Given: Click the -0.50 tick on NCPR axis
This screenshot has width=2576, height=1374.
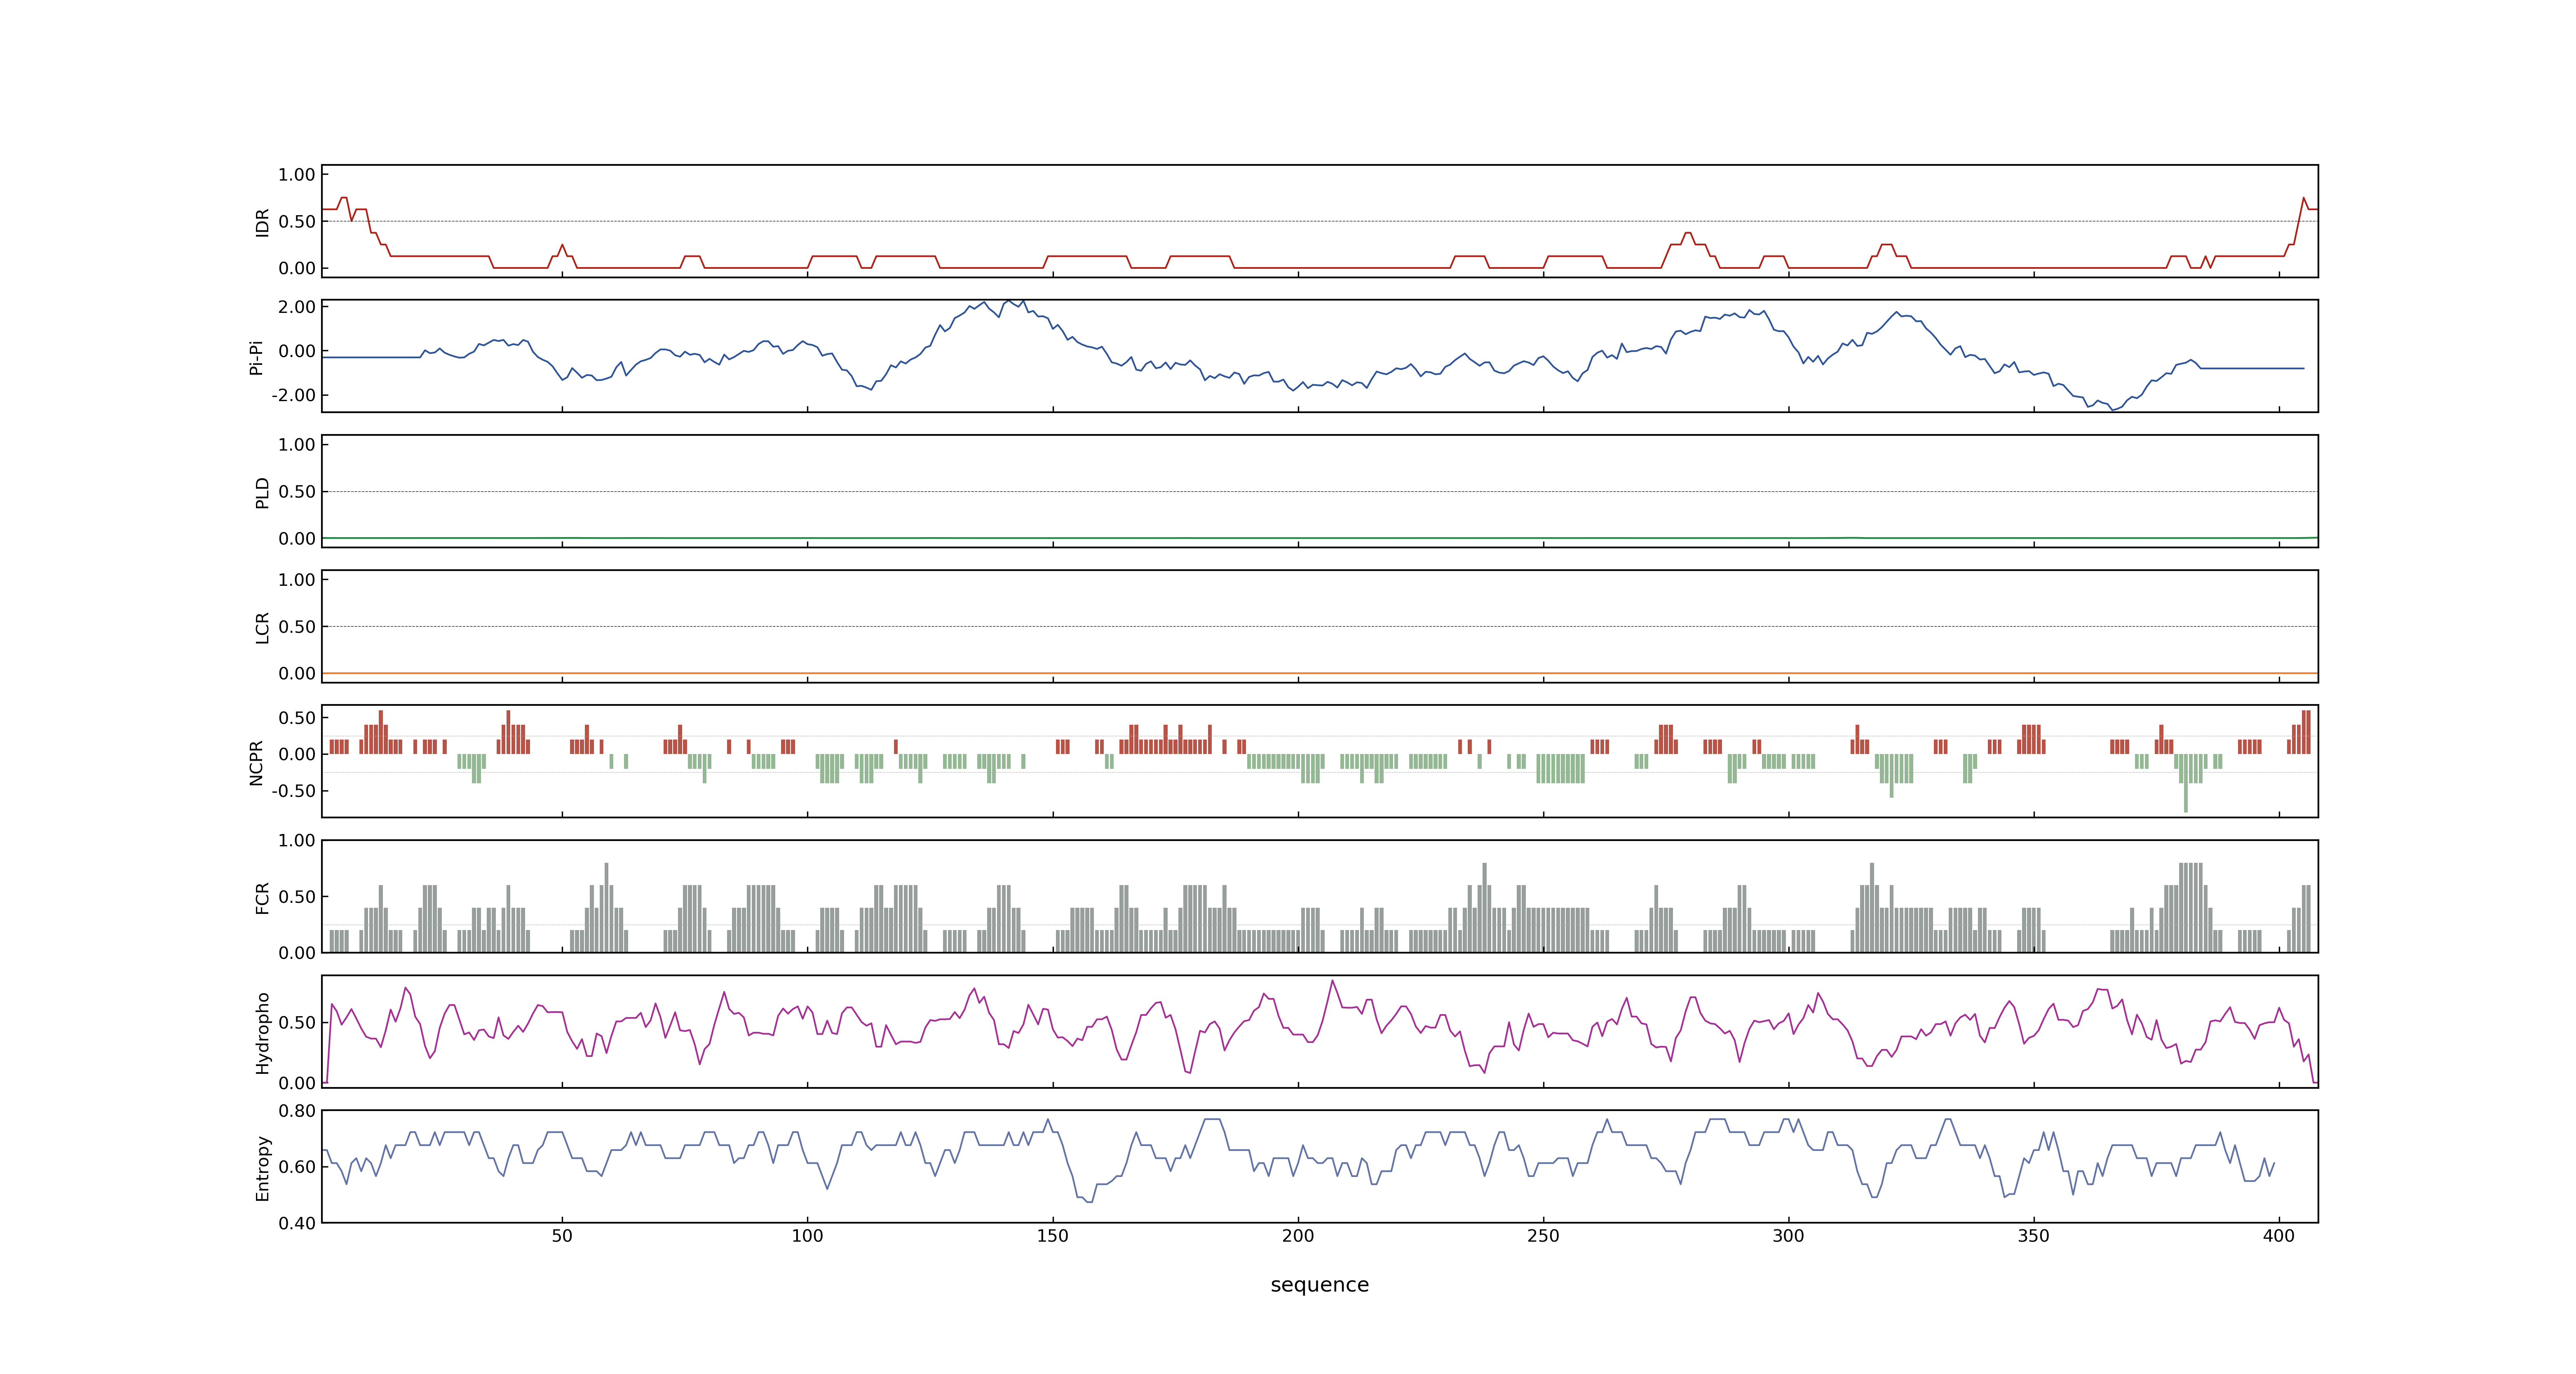Looking at the screenshot, I should coord(293,791).
